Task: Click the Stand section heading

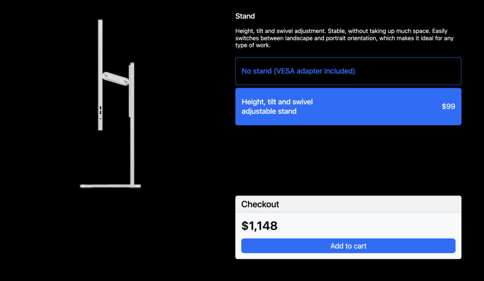Action: [245, 16]
